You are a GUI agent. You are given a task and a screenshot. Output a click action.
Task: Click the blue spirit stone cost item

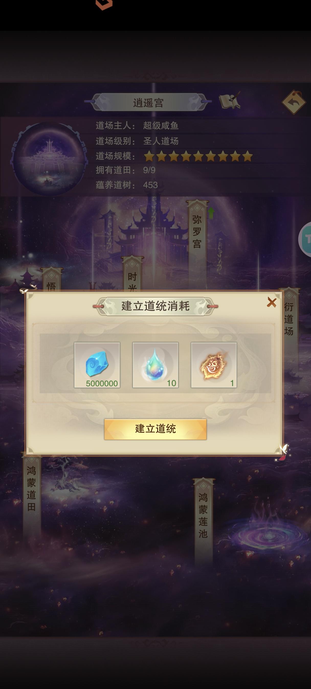click(97, 365)
